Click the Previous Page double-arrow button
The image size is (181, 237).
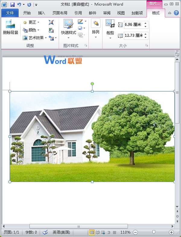coord(177,211)
